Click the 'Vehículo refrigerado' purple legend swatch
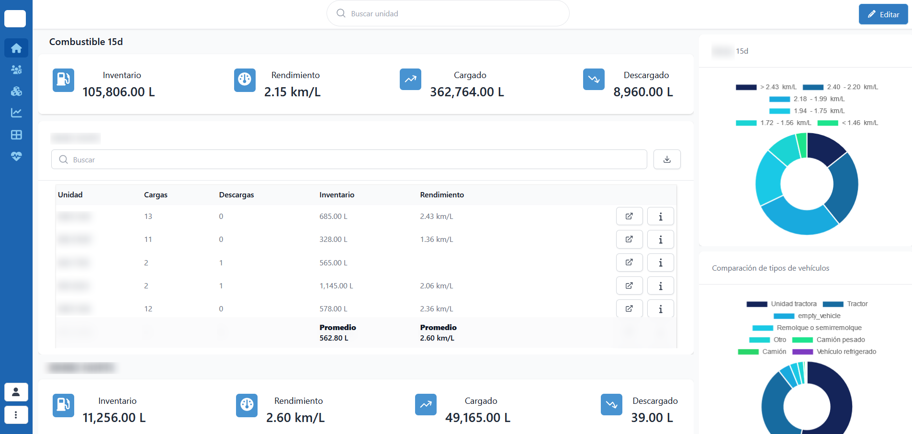Viewport: 912px width, 434px height. tap(802, 352)
